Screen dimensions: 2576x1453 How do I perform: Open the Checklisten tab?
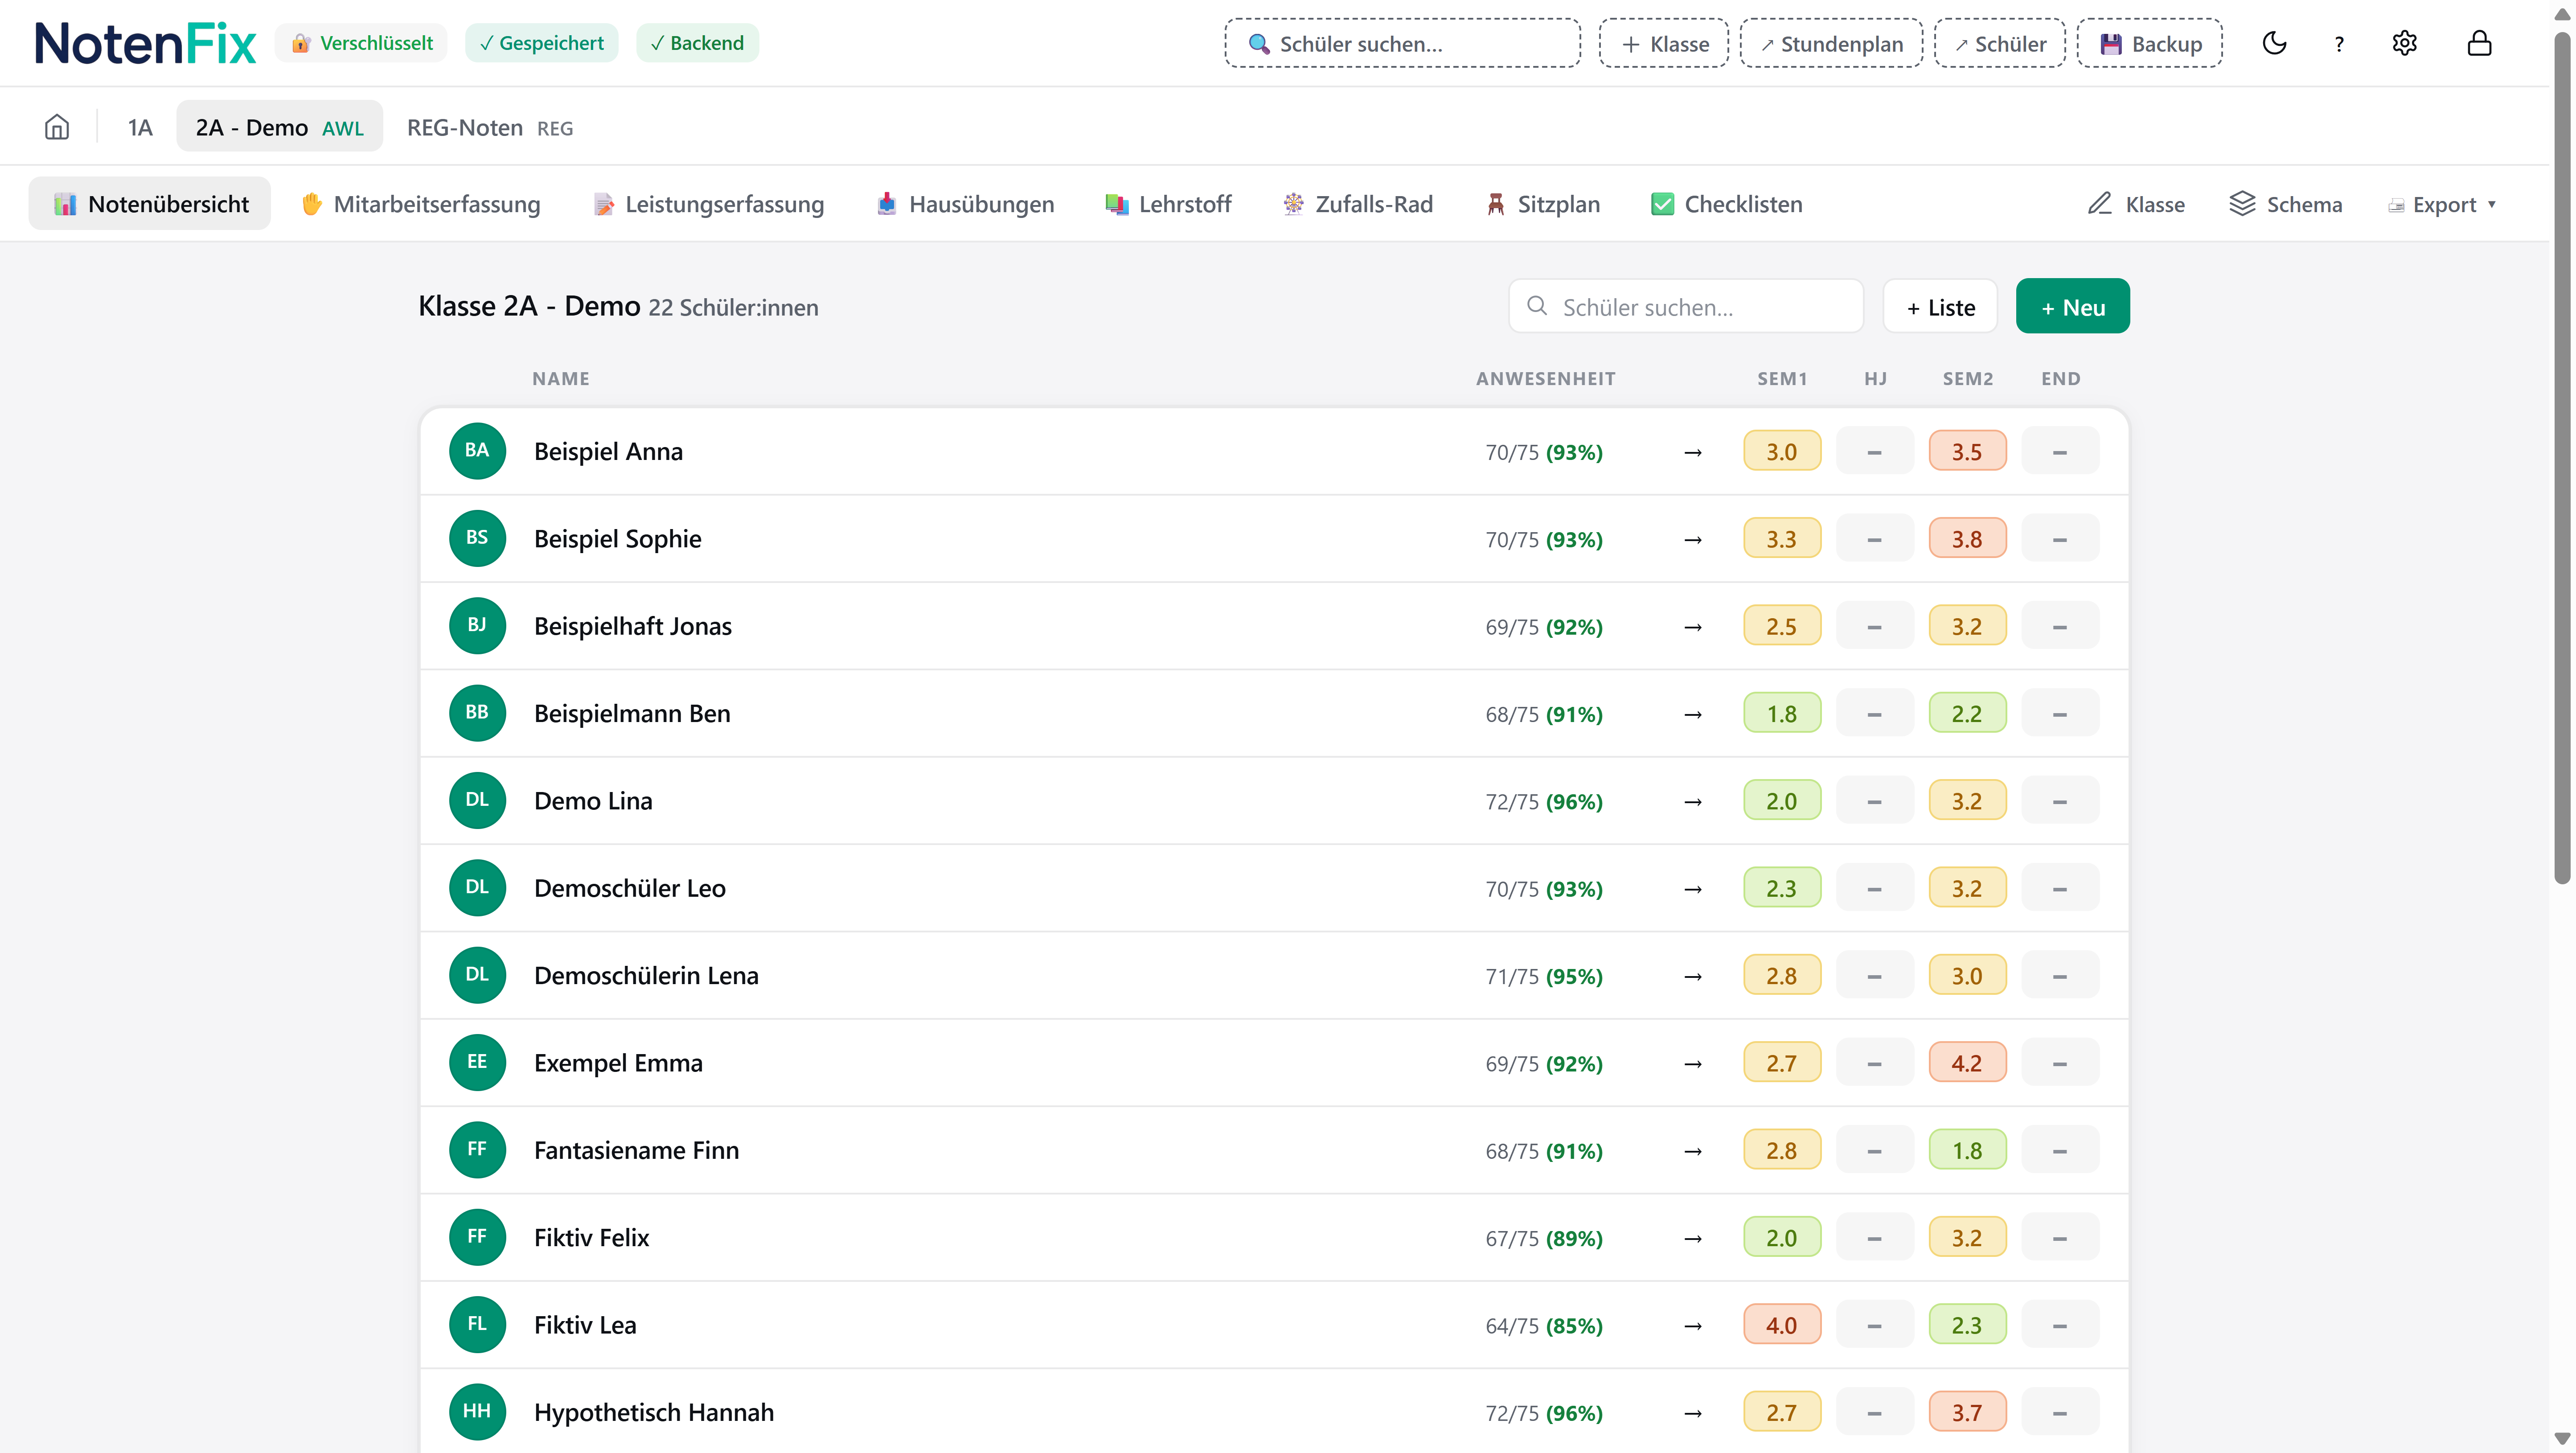point(1727,204)
